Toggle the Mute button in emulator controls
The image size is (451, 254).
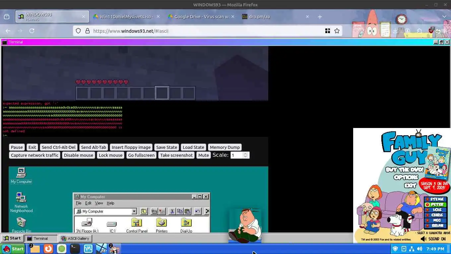coord(204,155)
